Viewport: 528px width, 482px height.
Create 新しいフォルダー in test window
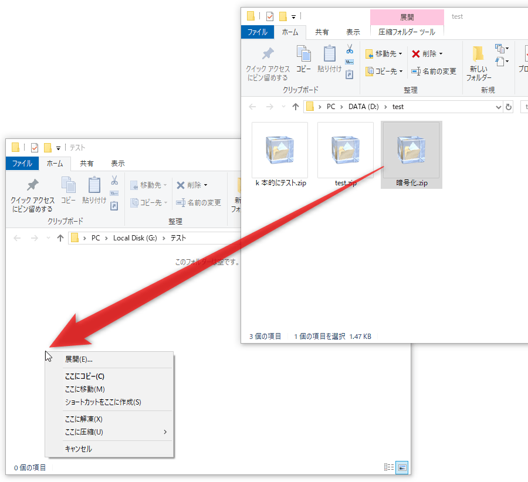479,64
